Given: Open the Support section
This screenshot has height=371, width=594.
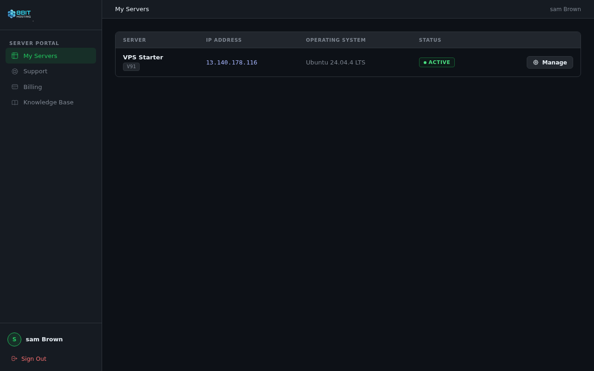Looking at the screenshot, I should [51, 71].
